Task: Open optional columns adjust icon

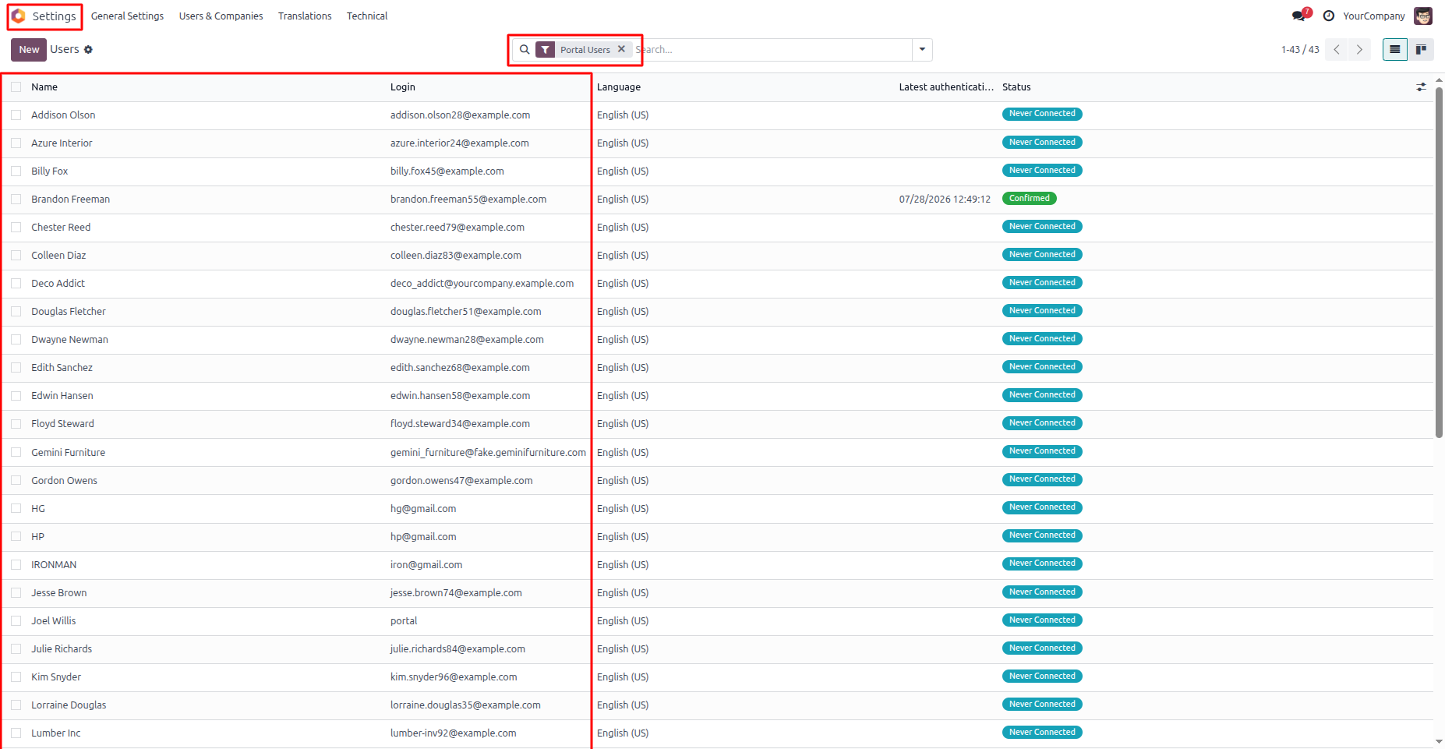Action: point(1421,87)
